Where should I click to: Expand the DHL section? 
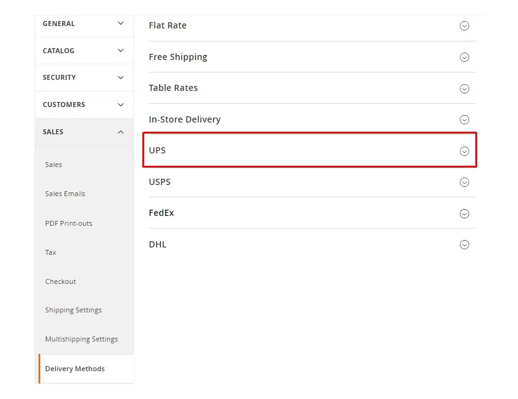click(464, 244)
